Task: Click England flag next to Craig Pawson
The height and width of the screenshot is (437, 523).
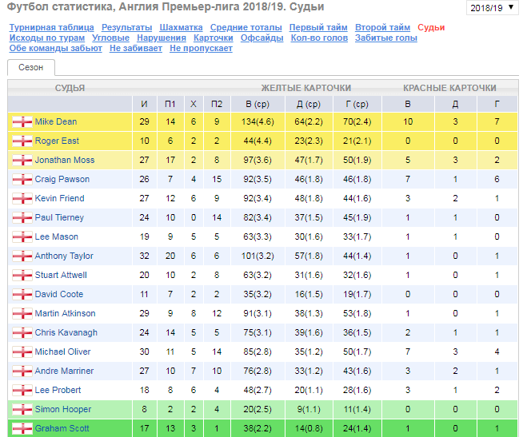Action: pyautogui.click(x=22, y=180)
